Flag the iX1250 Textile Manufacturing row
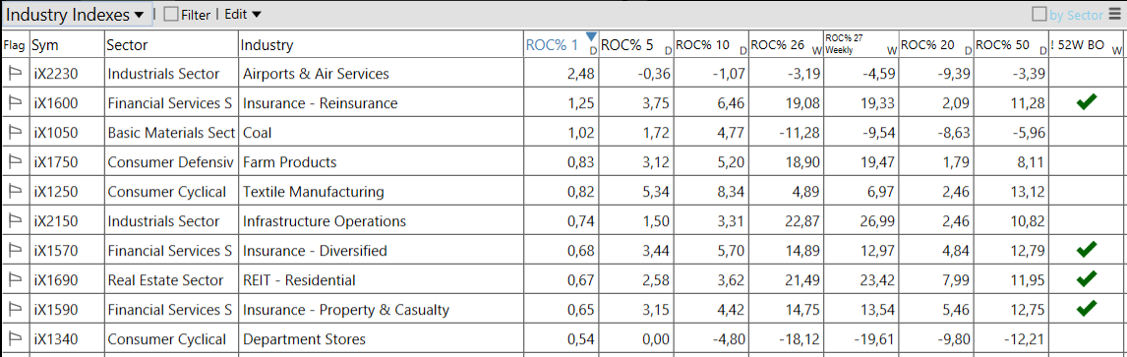The height and width of the screenshot is (357, 1127). pos(15,191)
